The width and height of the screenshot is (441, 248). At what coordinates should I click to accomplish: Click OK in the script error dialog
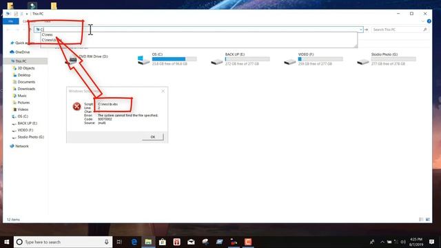[153, 137]
